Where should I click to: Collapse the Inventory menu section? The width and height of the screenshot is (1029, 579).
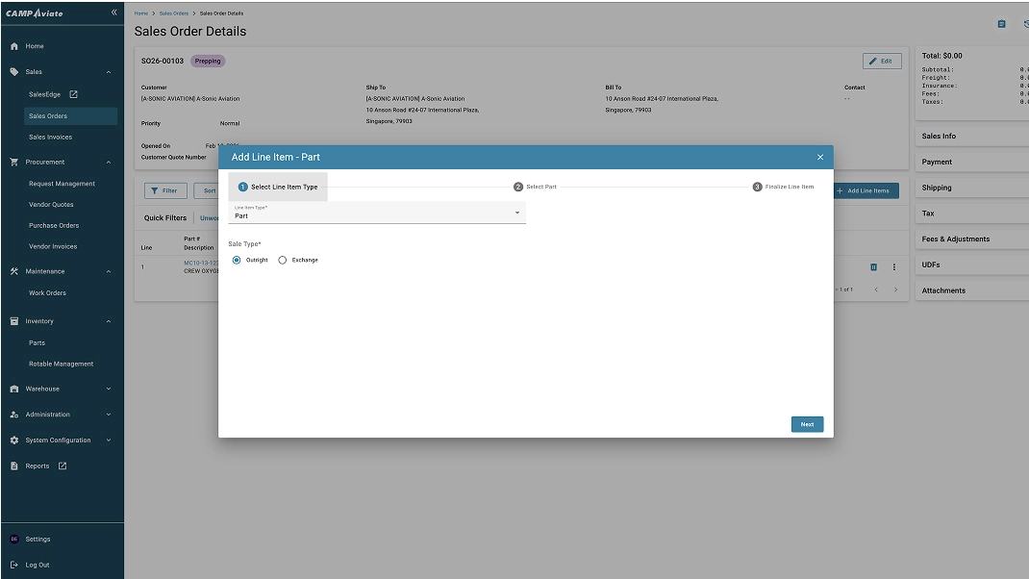point(109,321)
